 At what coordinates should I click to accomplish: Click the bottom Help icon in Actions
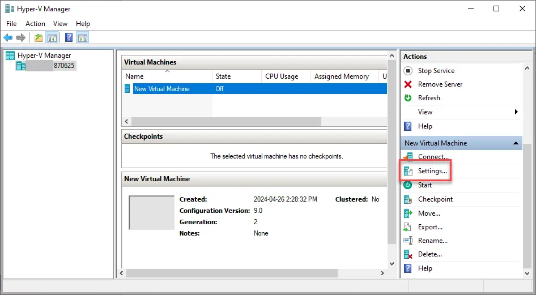point(408,268)
